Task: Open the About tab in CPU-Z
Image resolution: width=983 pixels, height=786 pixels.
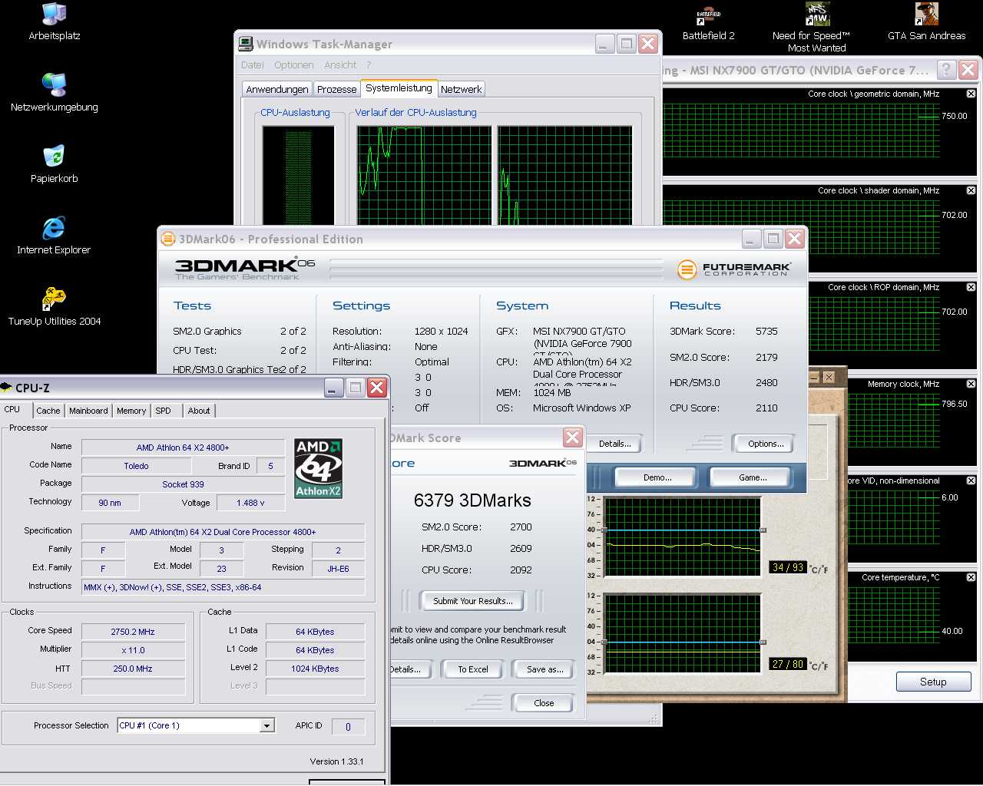Action: (199, 411)
